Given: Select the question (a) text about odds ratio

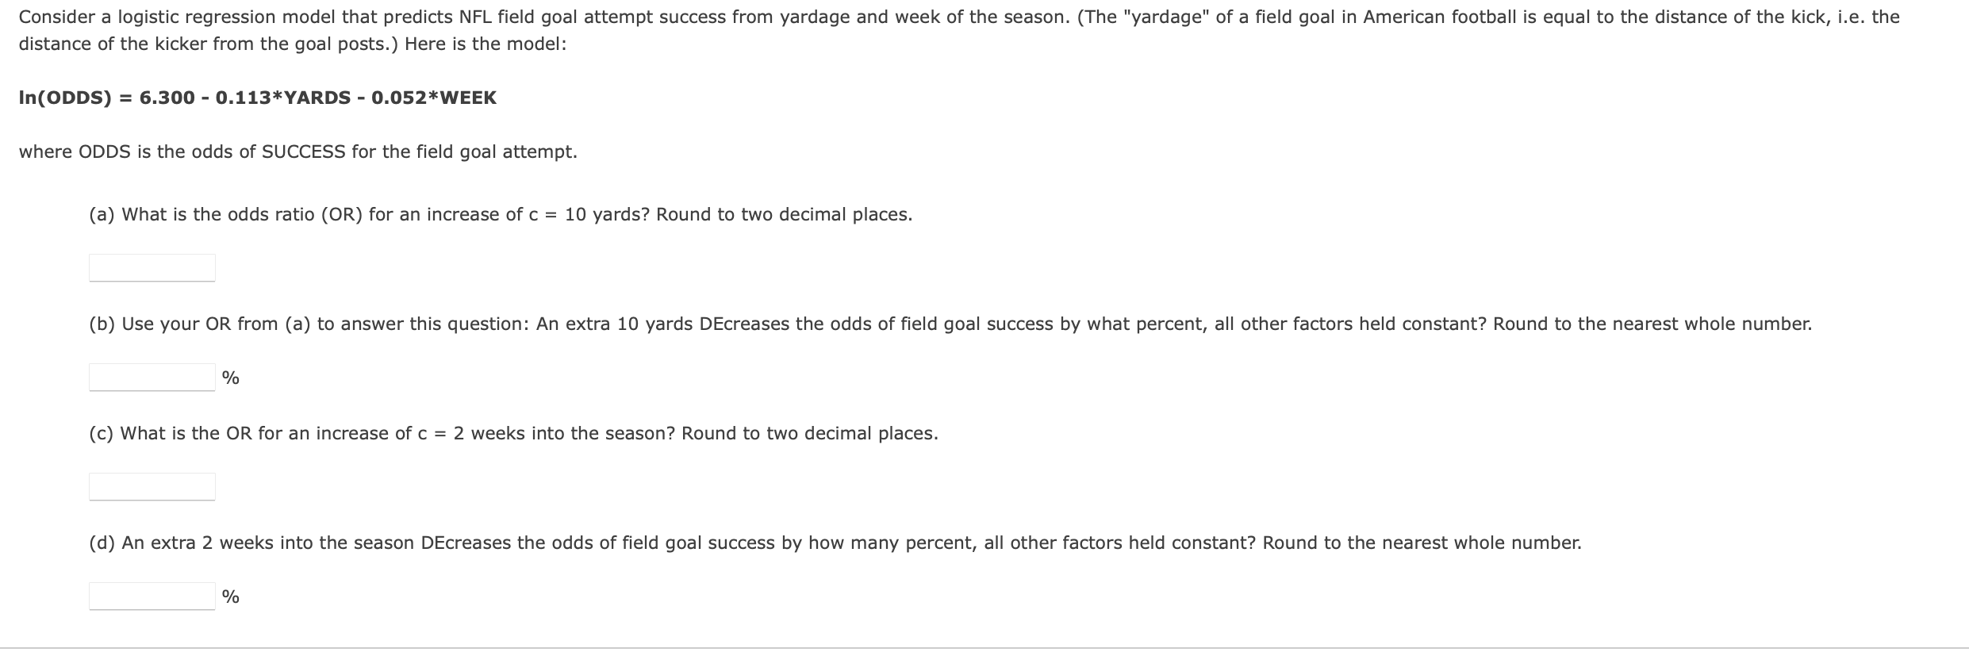Looking at the screenshot, I should [x=500, y=213].
